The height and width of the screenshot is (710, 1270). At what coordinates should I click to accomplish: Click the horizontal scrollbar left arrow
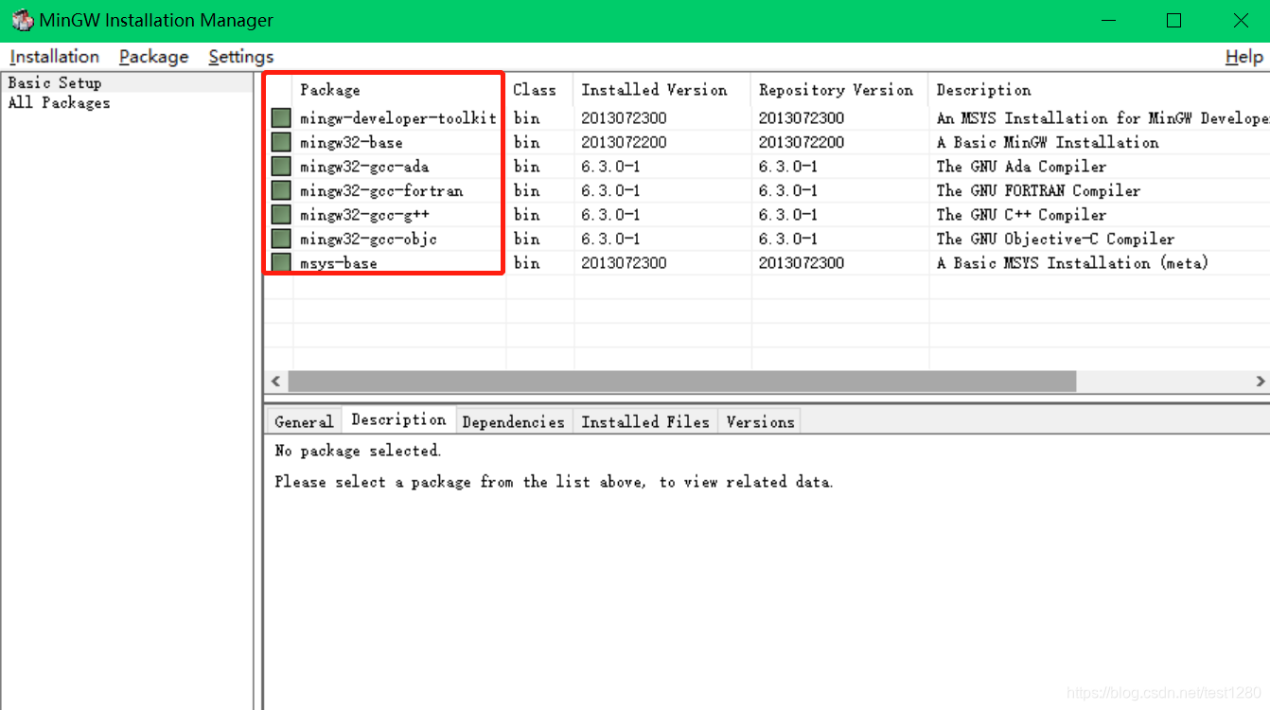(x=275, y=382)
